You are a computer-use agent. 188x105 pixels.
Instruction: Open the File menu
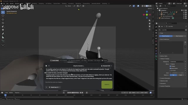pyautogui.click(x=4, y=3)
